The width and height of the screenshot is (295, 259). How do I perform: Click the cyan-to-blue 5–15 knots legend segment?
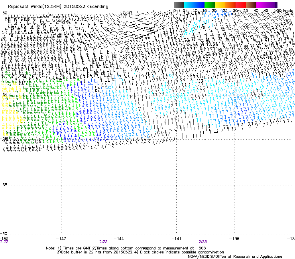tap(194, 5)
